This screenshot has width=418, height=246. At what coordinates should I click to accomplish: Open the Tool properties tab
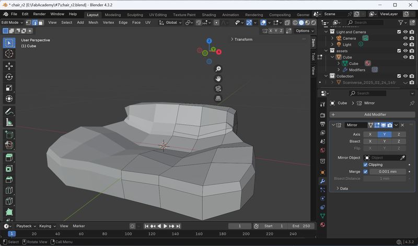[x=322, y=104]
